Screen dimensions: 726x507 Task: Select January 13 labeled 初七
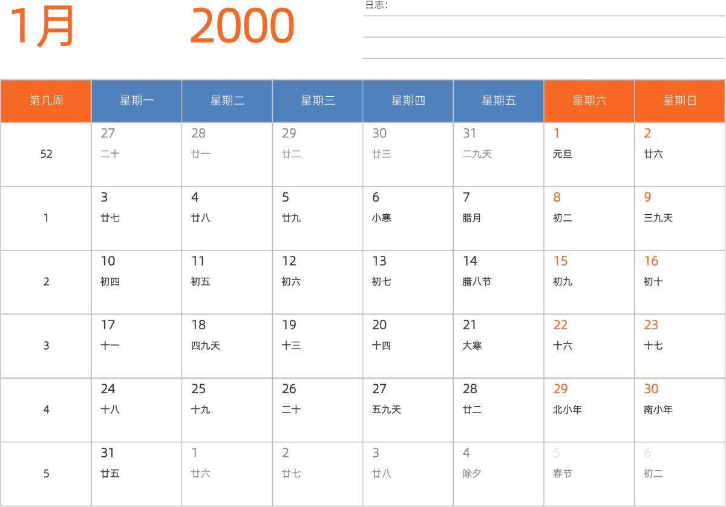pyautogui.click(x=408, y=282)
